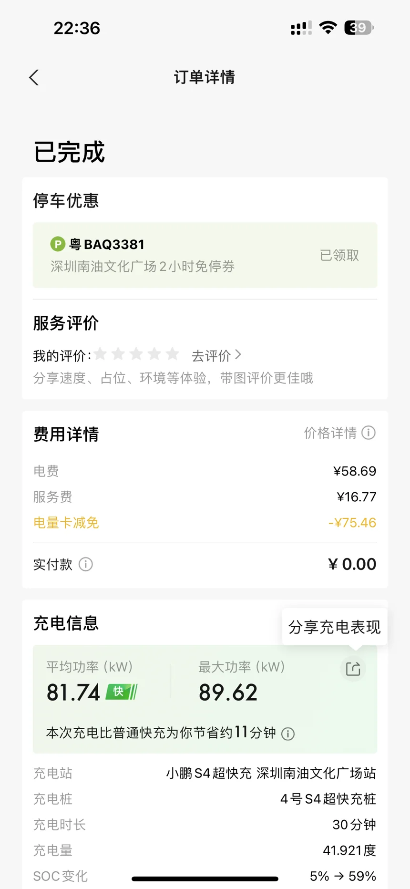Tap the 已领取 coupon status
Screen dimensions: 410x889
(x=339, y=255)
